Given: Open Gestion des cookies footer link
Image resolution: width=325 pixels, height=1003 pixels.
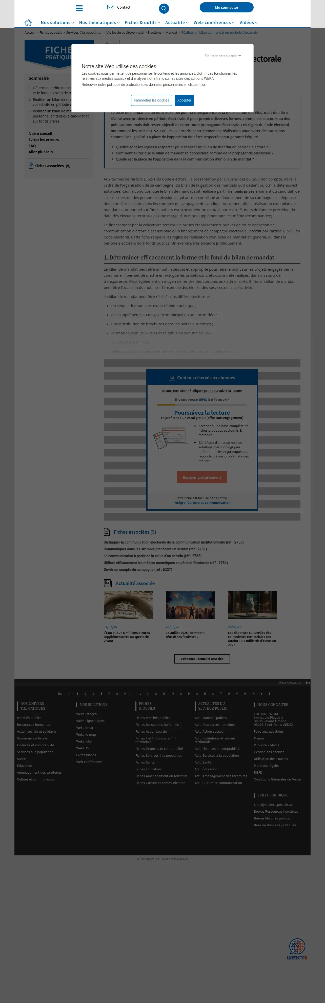Looking at the screenshot, I should coord(269,752).
